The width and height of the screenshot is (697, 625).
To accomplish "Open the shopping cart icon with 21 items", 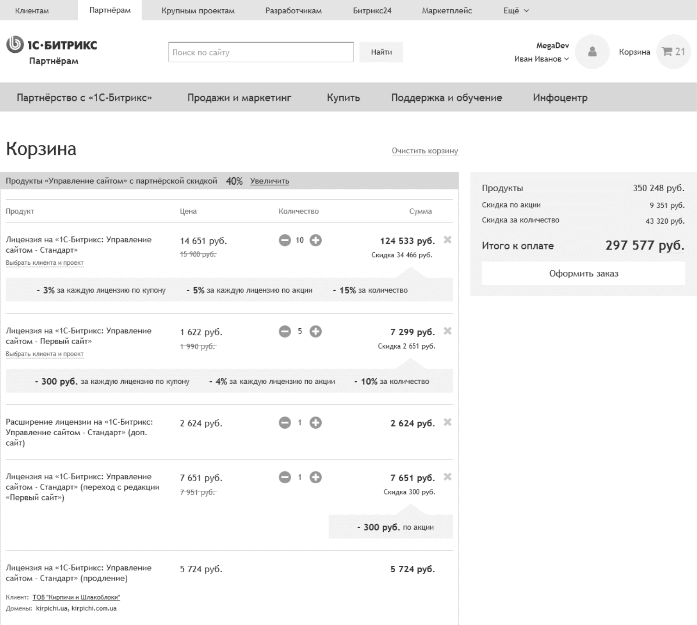I will point(673,51).
